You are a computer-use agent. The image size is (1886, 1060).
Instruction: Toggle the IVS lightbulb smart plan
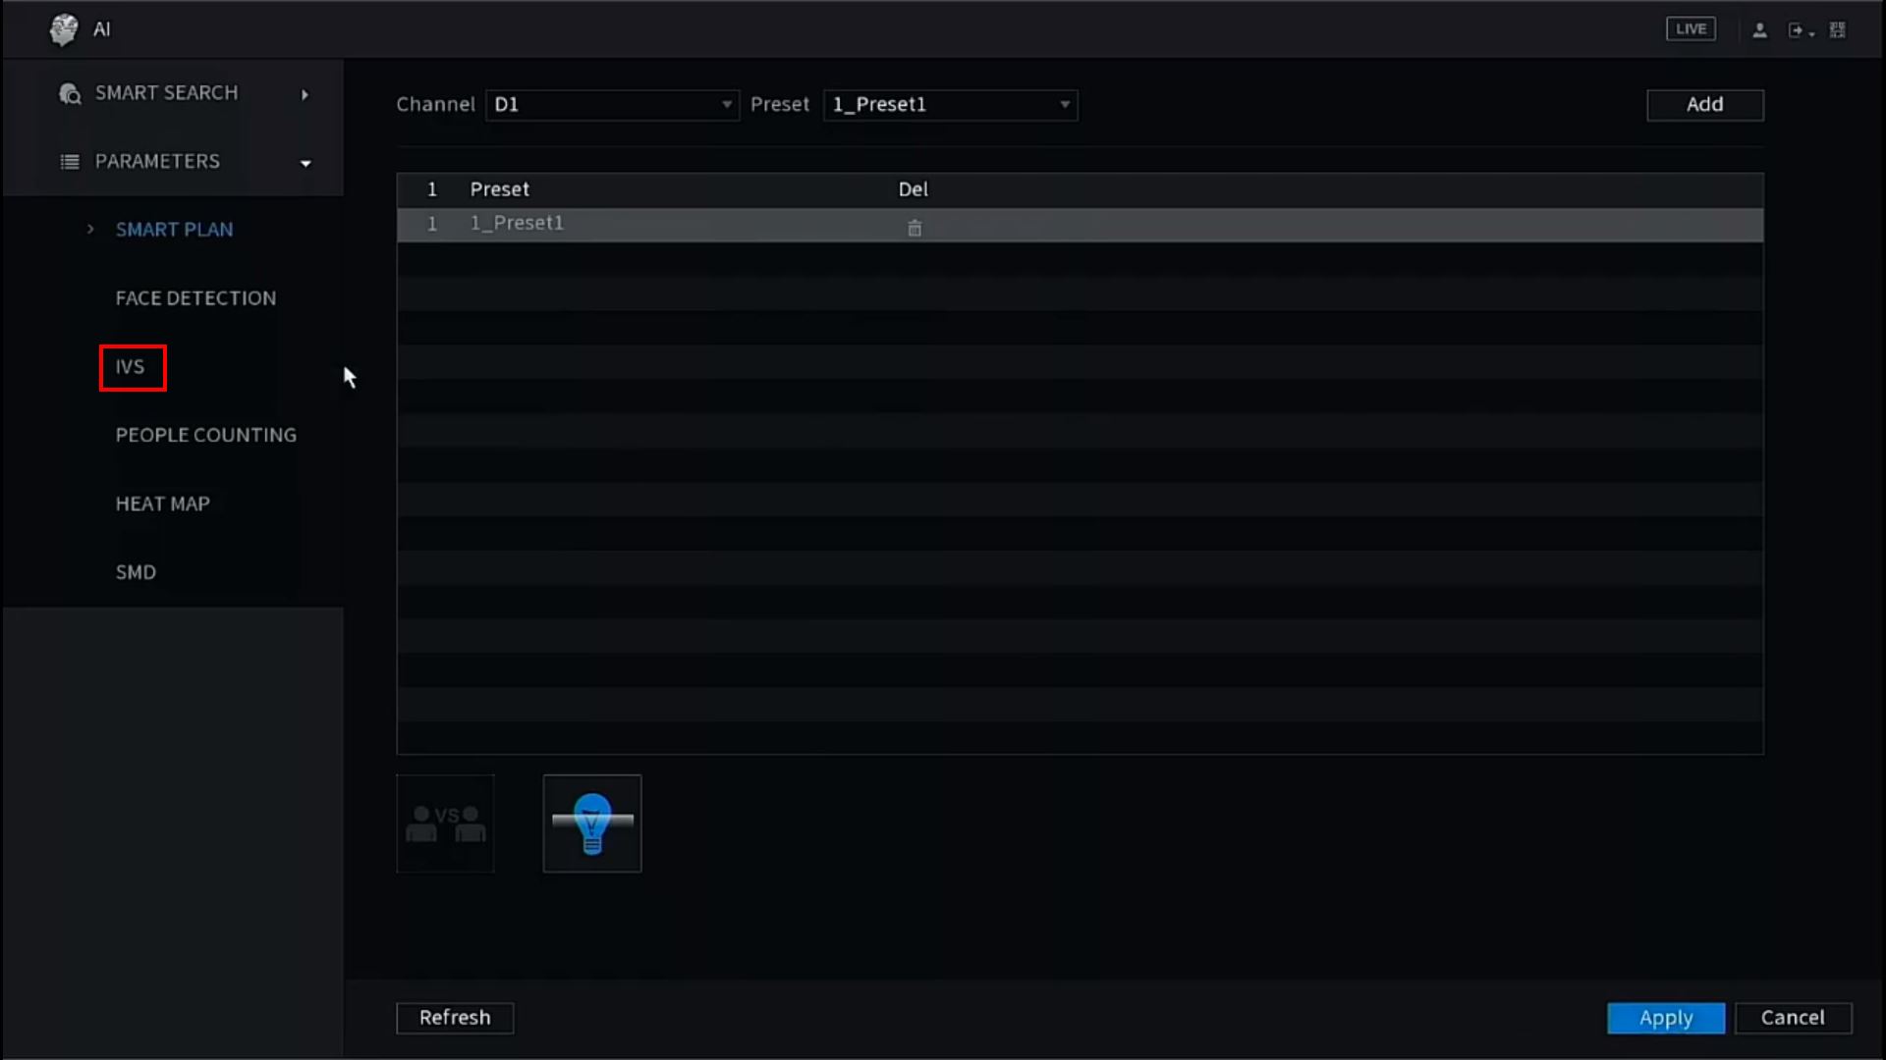click(591, 823)
